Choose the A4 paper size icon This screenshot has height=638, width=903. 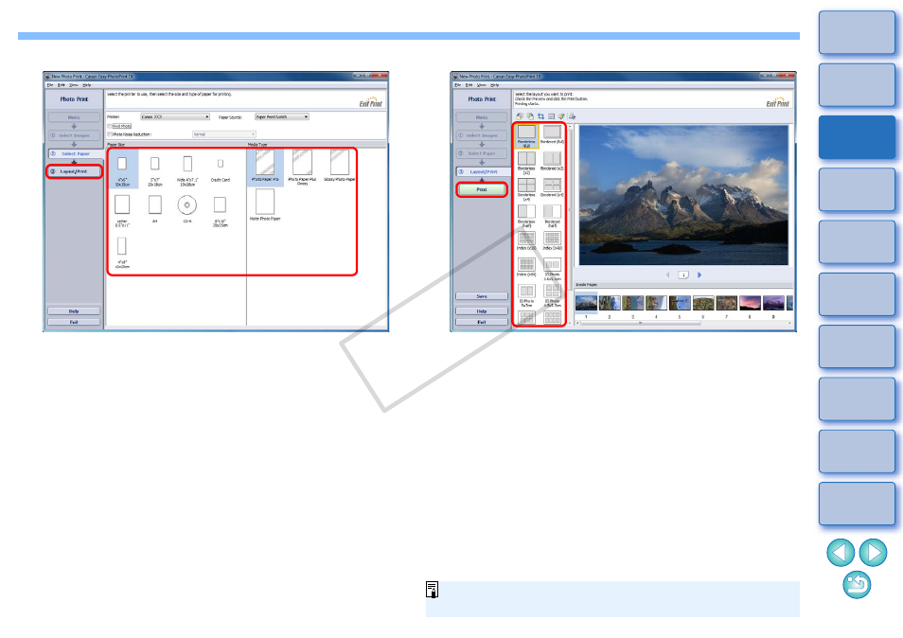(x=155, y=205)
